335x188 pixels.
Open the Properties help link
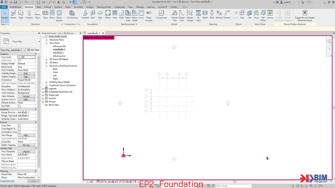(7, 181)
